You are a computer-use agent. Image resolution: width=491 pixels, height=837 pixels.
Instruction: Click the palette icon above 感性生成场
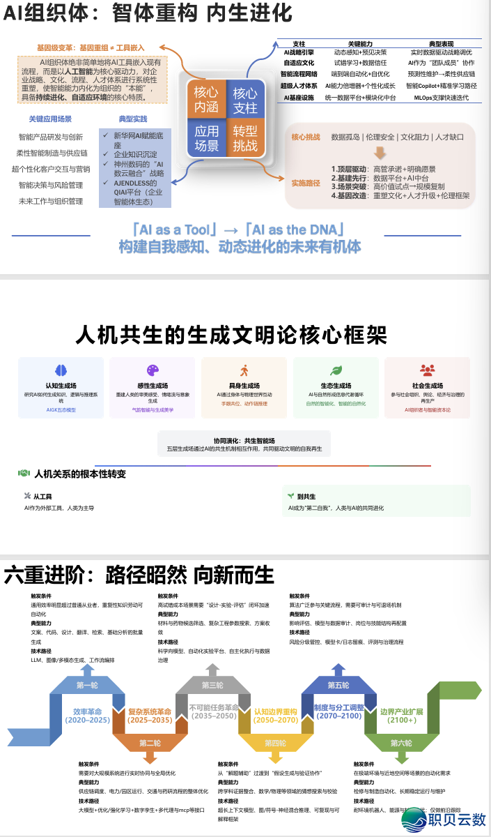(x=153, y=370)
